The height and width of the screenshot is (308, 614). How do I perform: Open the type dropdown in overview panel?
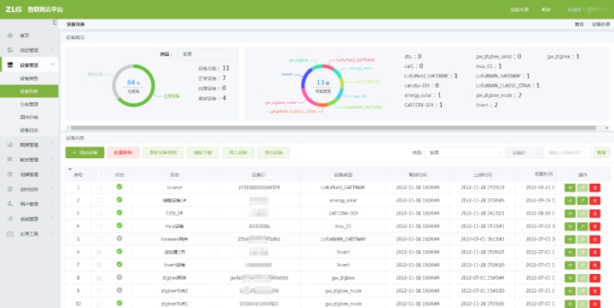(207, 54)
